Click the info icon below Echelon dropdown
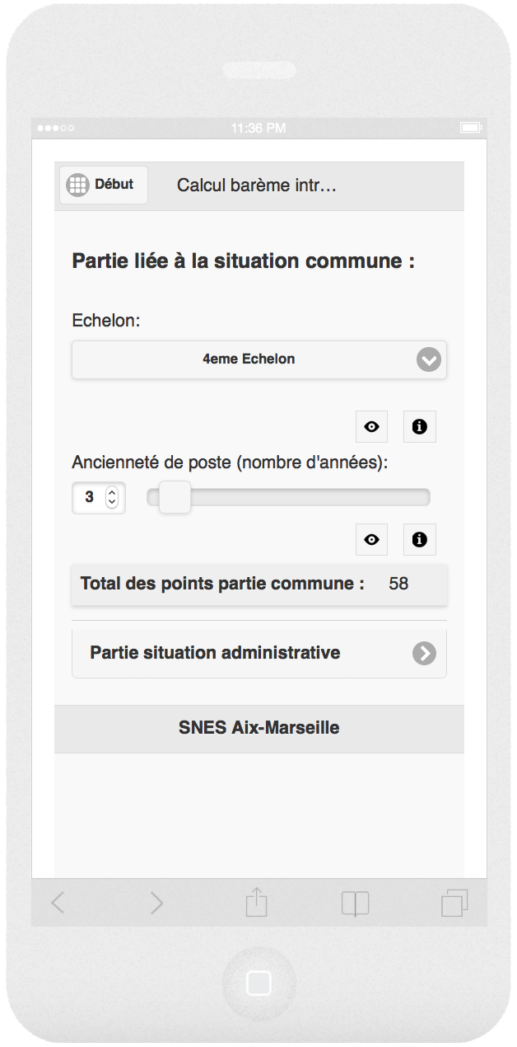Screen dimensions: 517x1047 (x=420, y=427)
